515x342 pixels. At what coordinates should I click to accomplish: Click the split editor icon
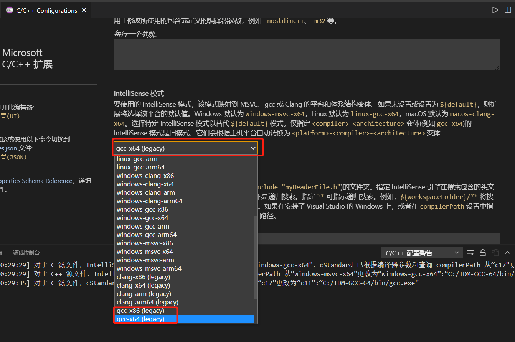pos(508,10)
